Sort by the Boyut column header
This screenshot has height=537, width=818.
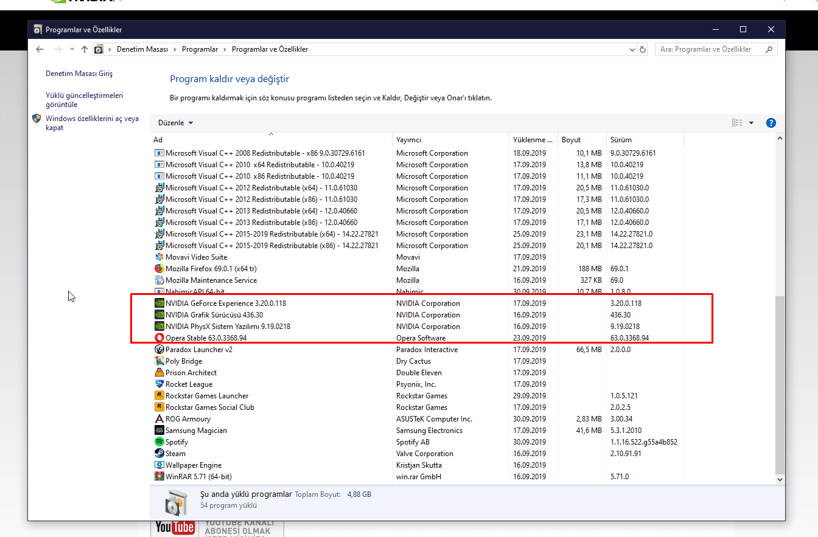click(x=582, y=140)
